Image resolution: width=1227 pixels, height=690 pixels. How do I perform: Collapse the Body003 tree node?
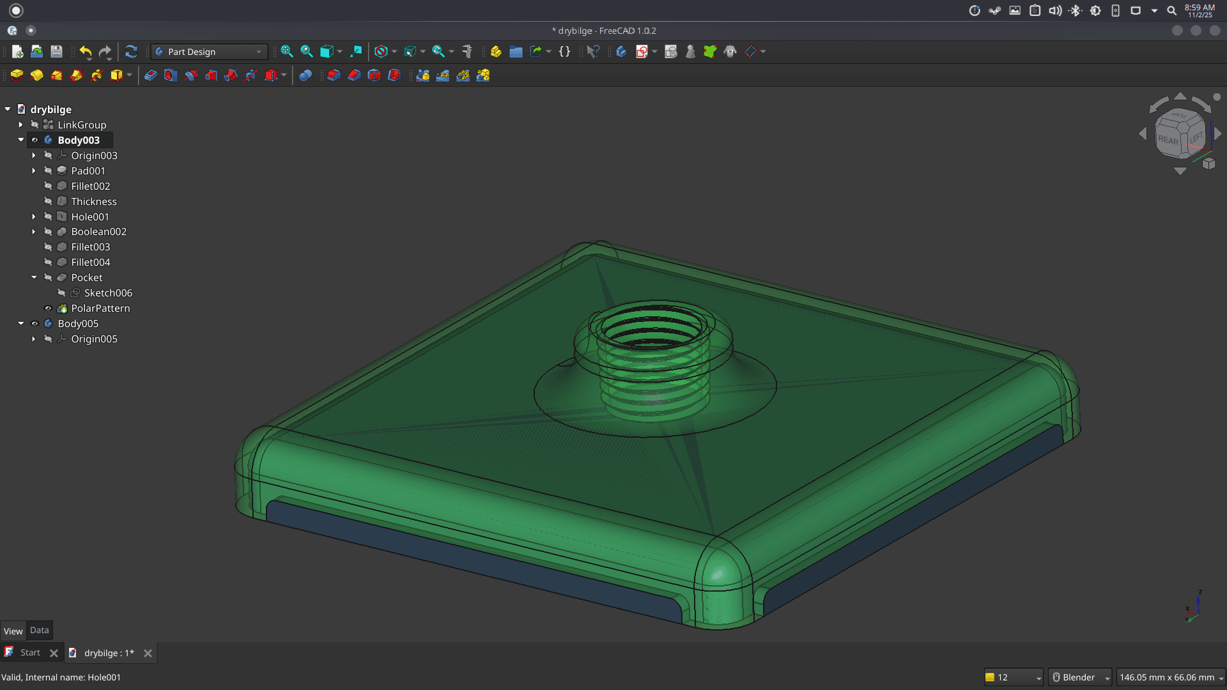[21, 140]
